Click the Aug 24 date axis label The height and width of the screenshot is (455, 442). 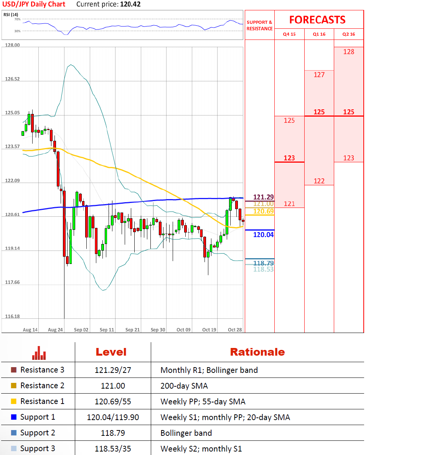55,330
